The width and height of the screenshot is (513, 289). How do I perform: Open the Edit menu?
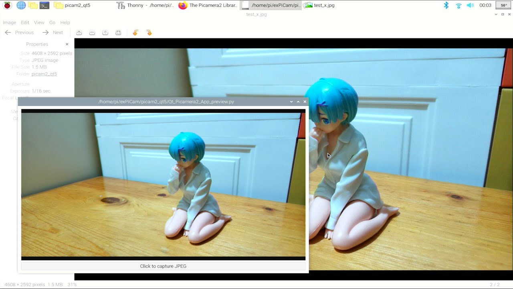tap(25, 22)
